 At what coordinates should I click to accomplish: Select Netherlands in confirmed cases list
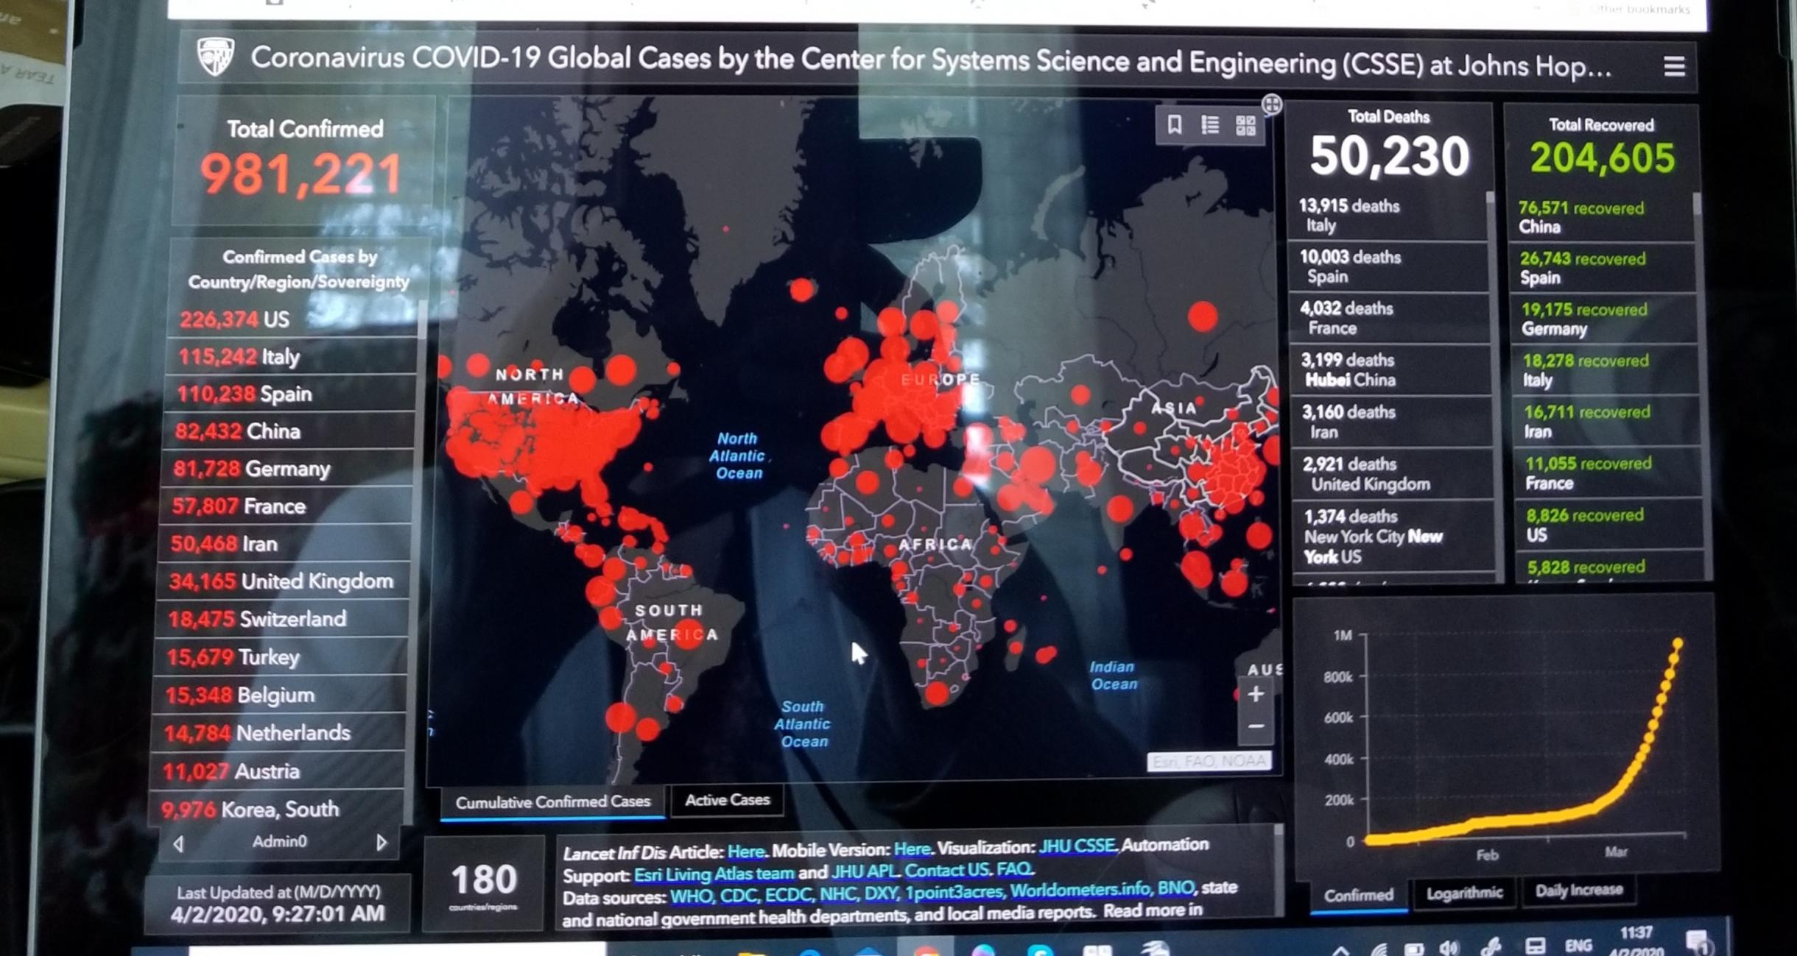[277, 733]
